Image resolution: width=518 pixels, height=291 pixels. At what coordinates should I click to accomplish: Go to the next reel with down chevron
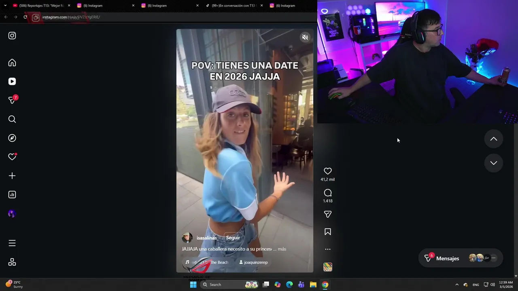pyautogui.click(x=494, y=163)
